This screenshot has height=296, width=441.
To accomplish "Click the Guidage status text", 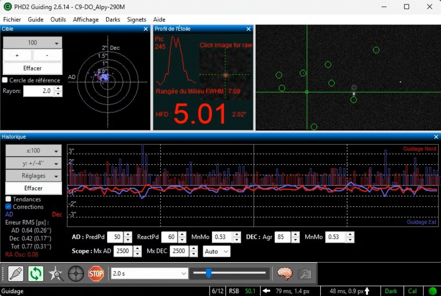I will tap(12, 291).
